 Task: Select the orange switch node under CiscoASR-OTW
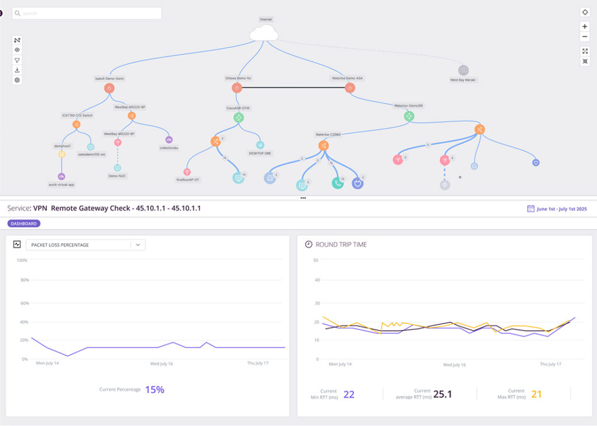216,142
